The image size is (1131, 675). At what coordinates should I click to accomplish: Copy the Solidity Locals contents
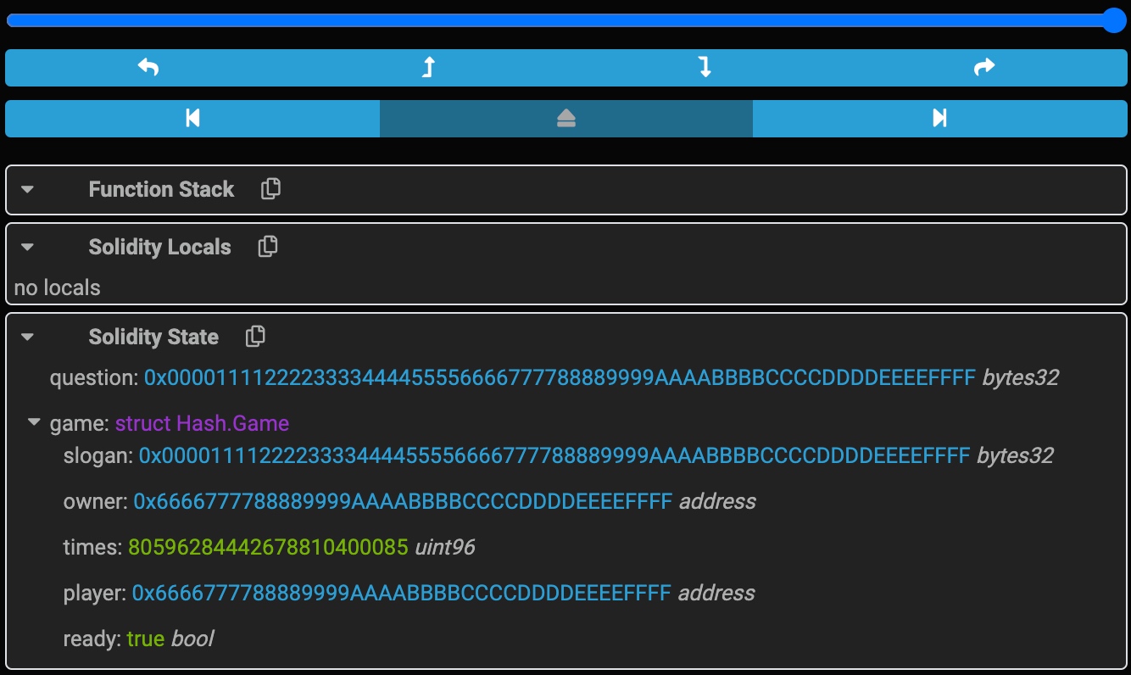pyautogui.click(x=268, y=246)
